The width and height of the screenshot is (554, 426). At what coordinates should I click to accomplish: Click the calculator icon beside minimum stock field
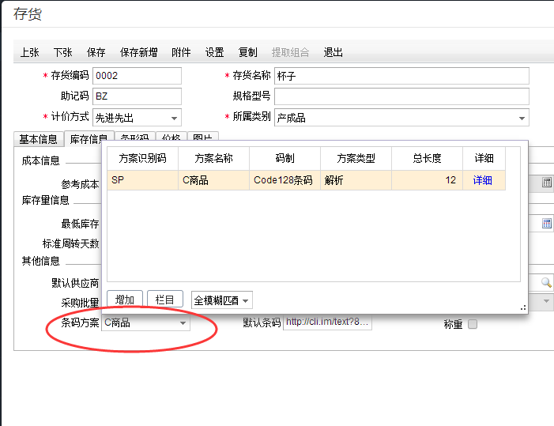coord(546,224)
